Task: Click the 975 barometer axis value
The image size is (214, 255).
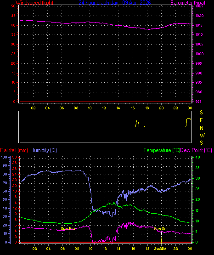Action: (199, 102)
